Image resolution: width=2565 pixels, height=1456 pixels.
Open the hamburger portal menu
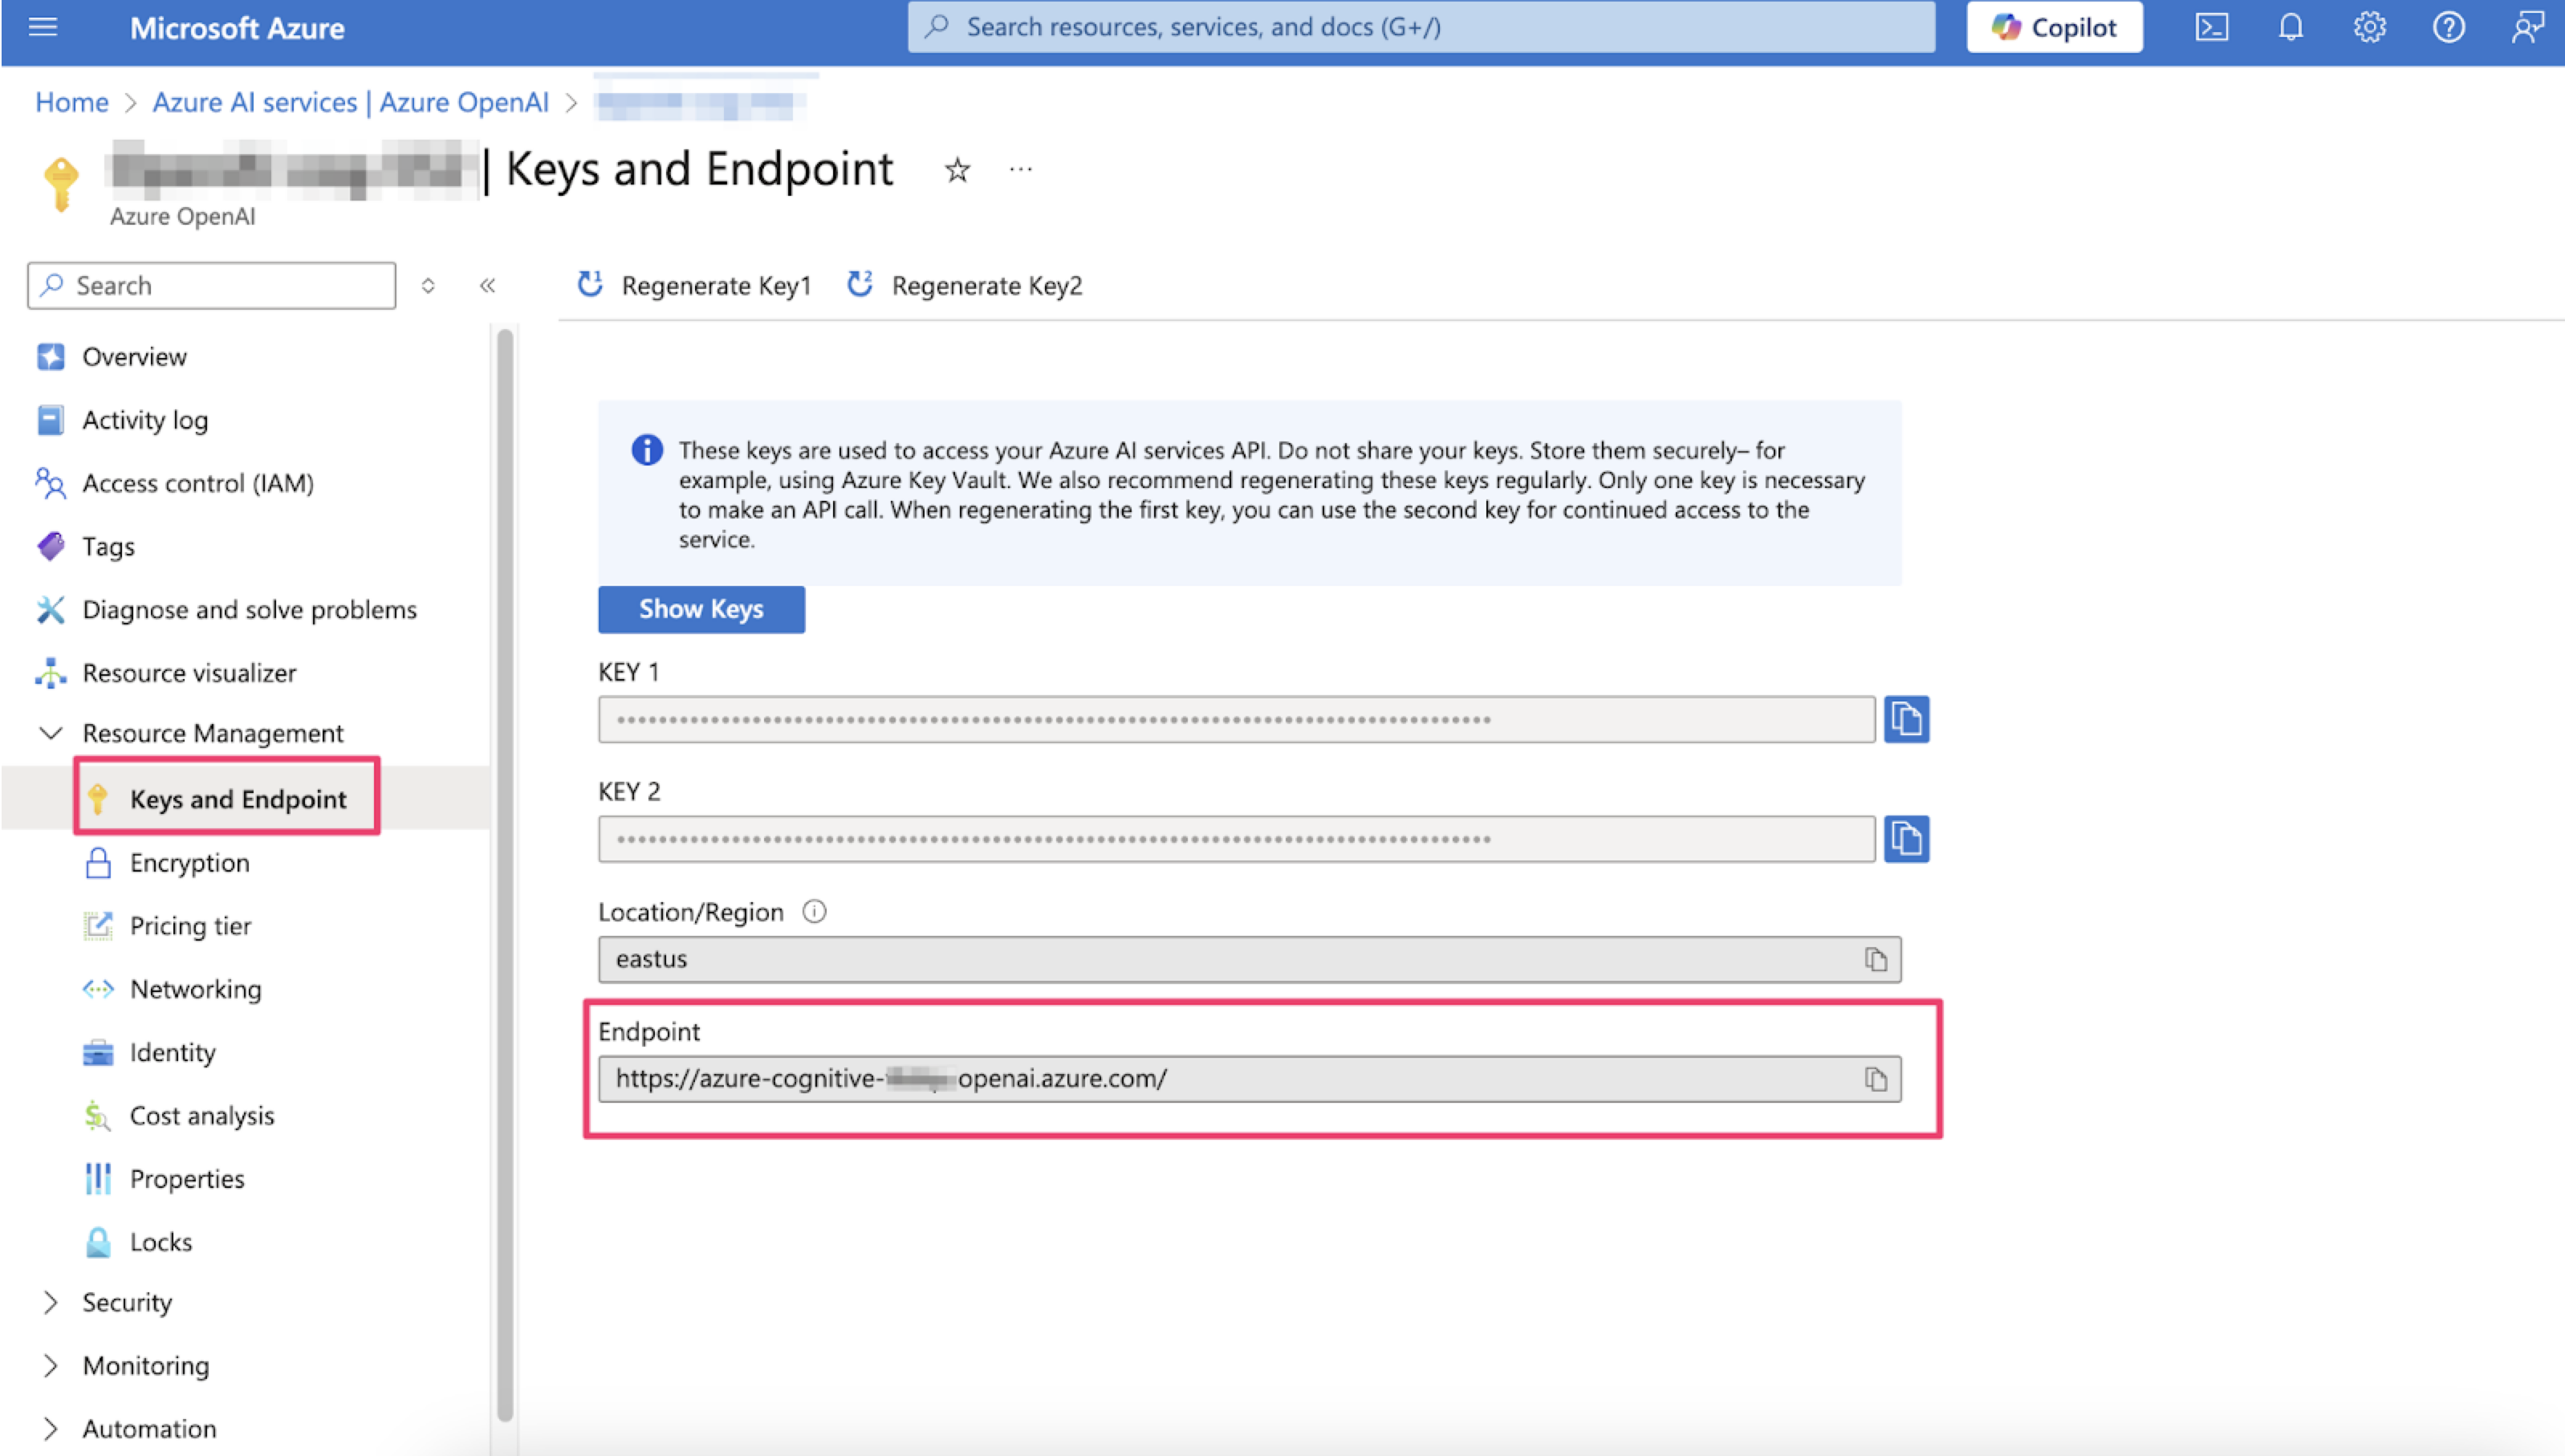(43, 27)
